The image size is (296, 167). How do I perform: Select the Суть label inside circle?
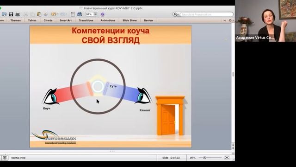tap(113, 86)
